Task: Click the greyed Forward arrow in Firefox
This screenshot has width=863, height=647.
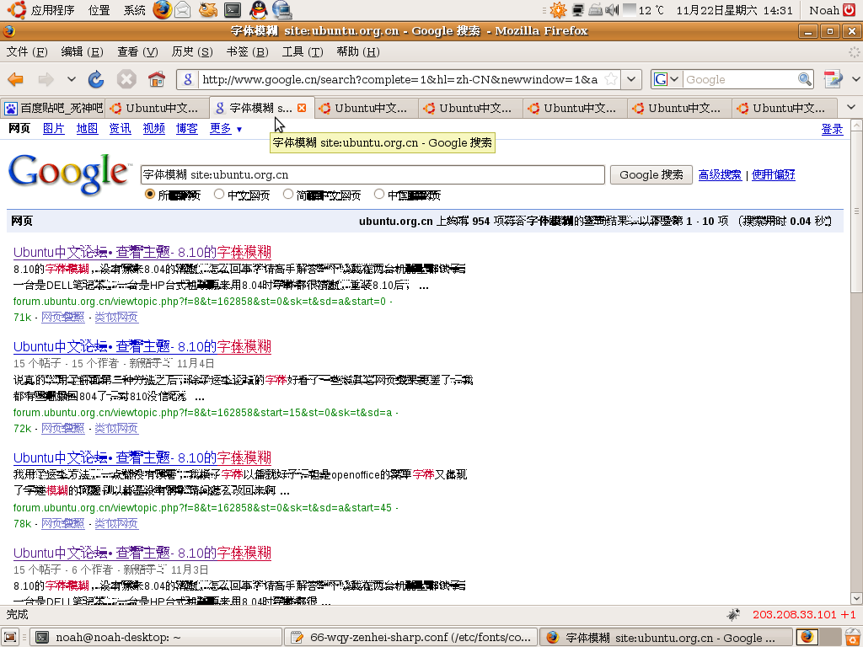Action: coord(46,80)
